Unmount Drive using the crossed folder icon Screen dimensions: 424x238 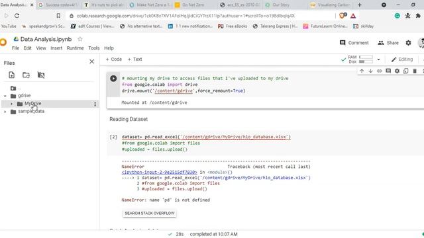pyautogui.click(x=41, y=75)
